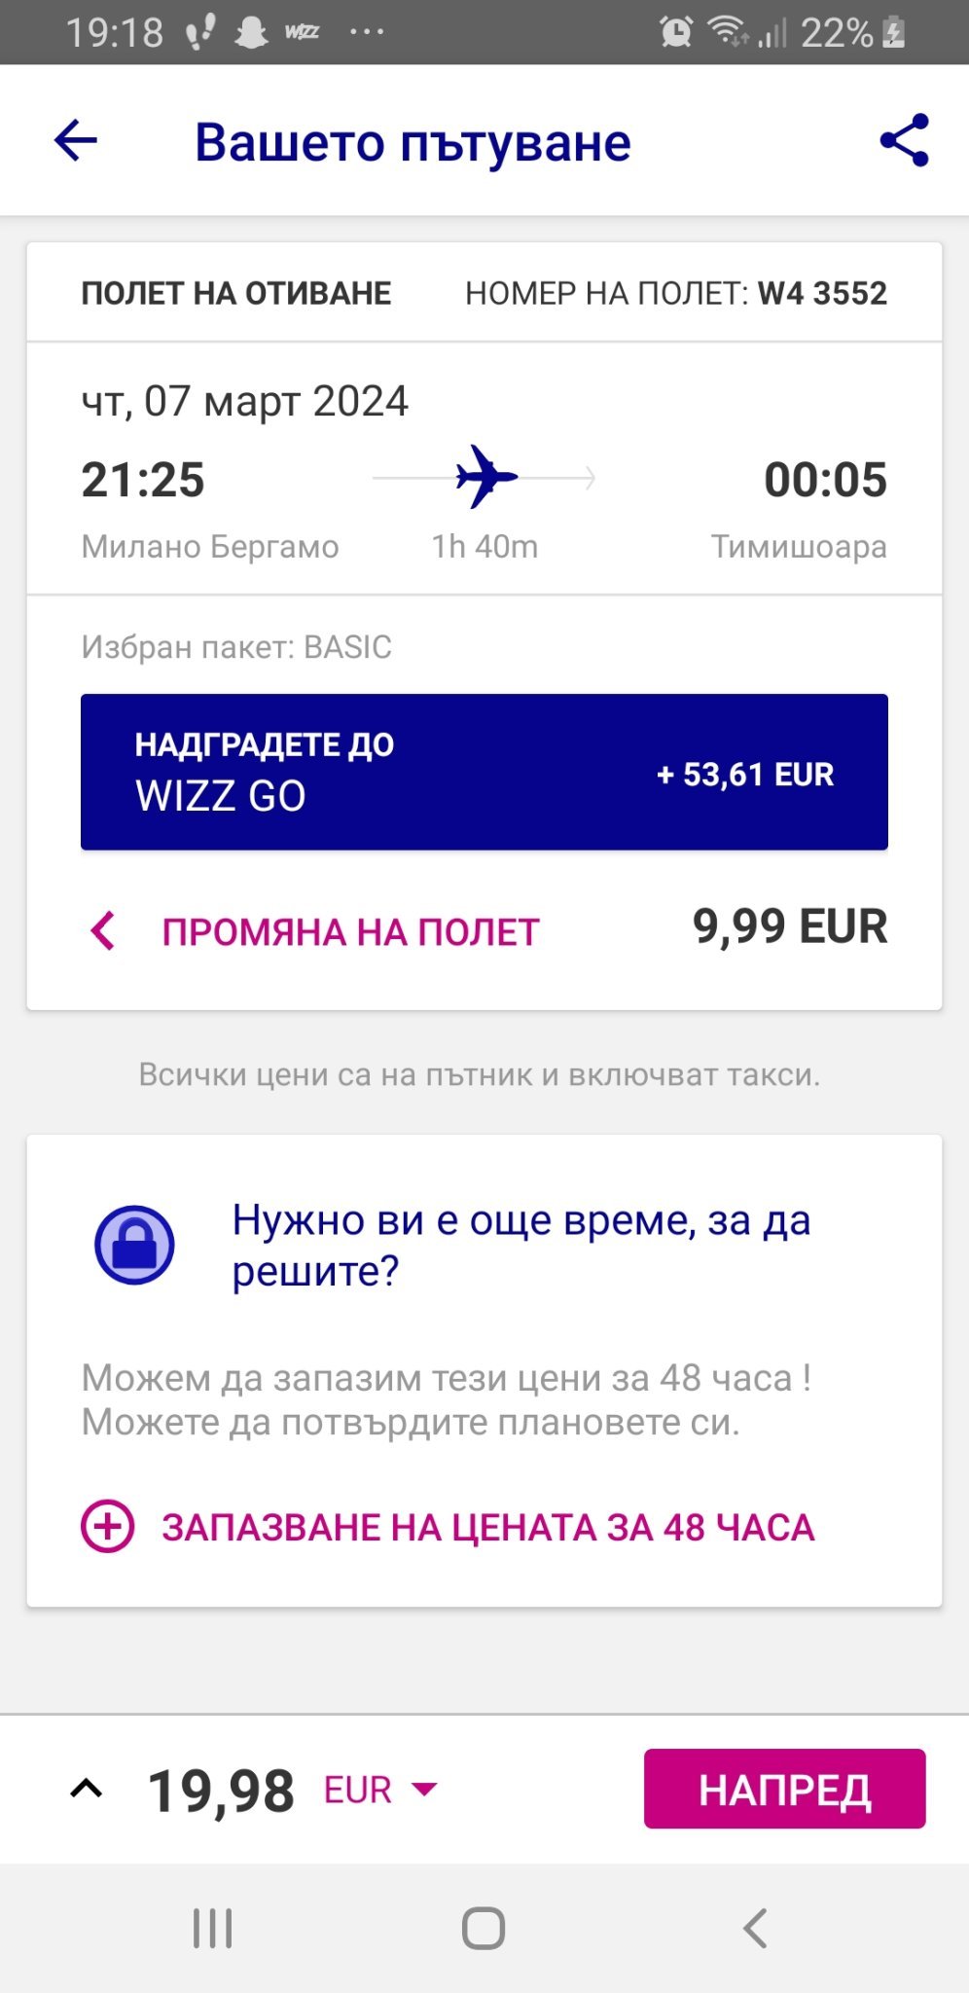This screenshot has height=1993, width=969.
Task: Tap the alarm icon in status bar
Action: (676, 32)
